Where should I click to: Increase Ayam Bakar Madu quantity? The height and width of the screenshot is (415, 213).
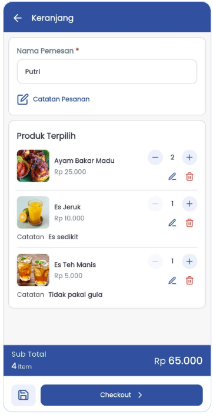[x=189, y=158]
